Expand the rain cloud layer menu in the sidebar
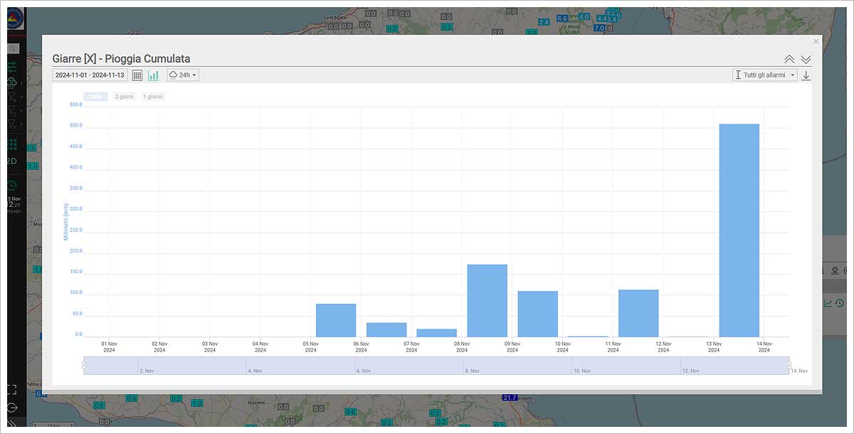 click(x=13, y=83)
